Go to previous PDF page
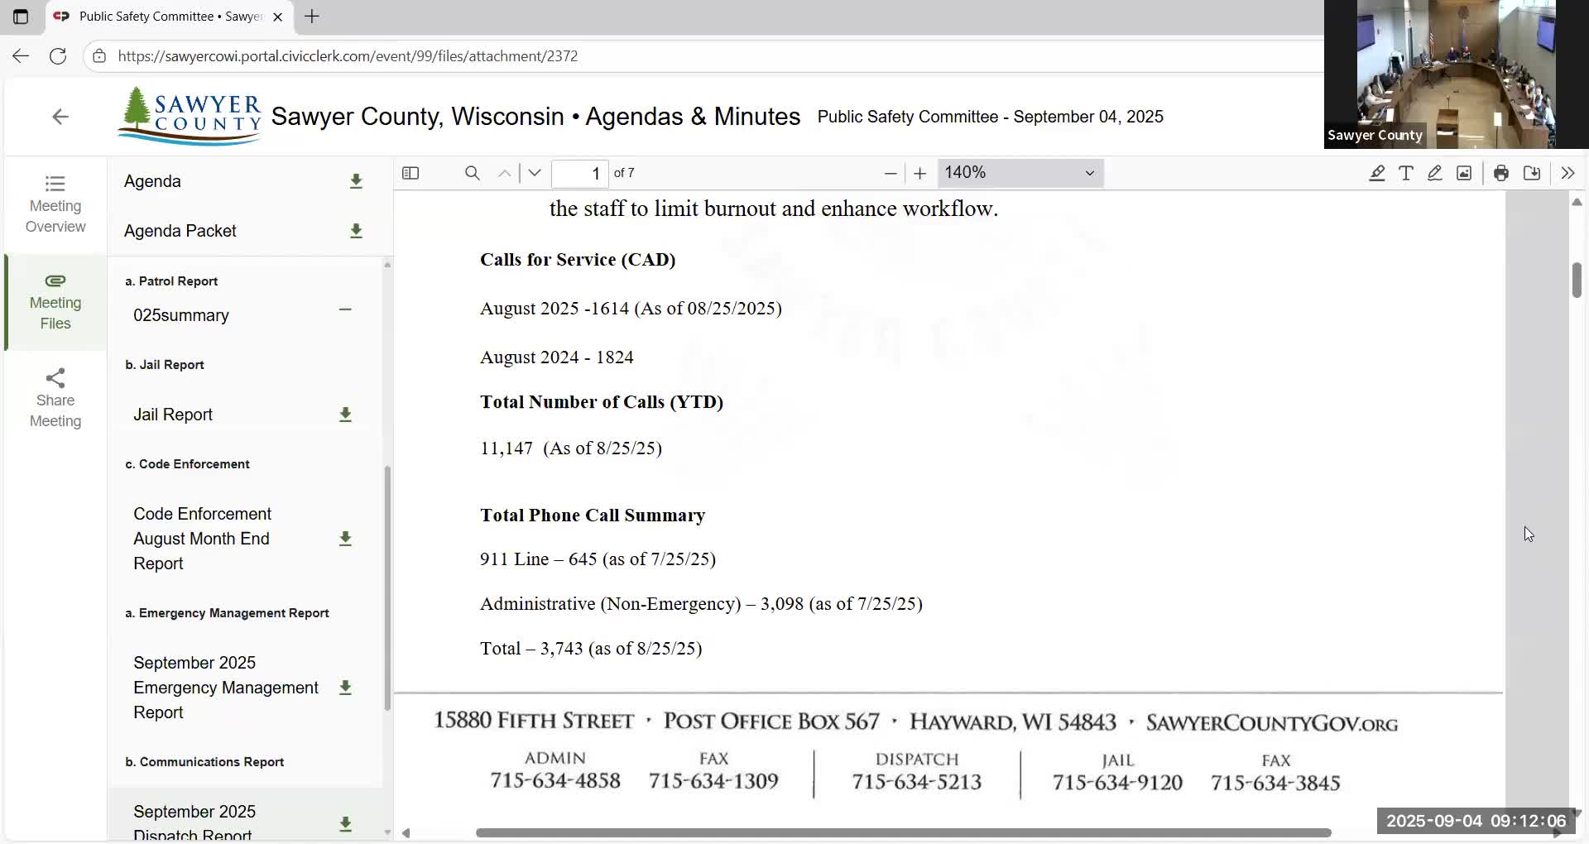This screenshot has height=844, width=1589. coord(504,173)
